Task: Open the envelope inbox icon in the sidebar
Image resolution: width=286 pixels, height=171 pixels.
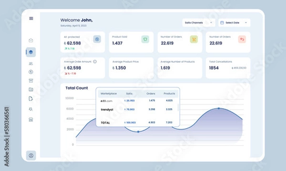Action: [x=31, y=40]
